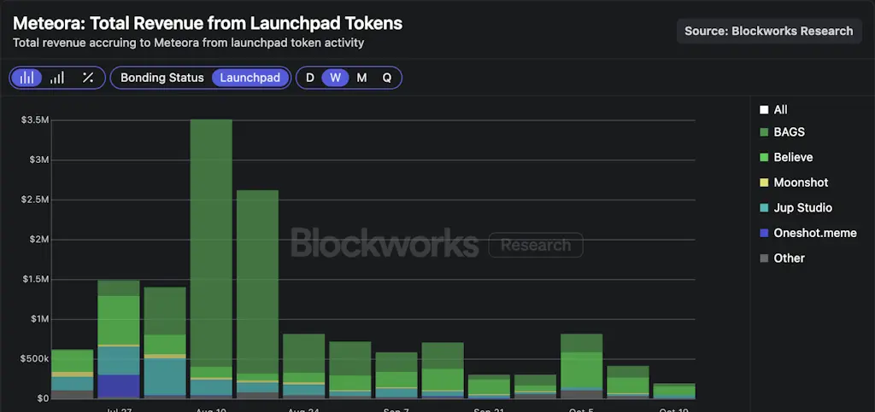Image resolution: width=875 pixels, height=412 pixels.
Task: Click the yellow Moonshot color swatch
Action: point(764,183)
